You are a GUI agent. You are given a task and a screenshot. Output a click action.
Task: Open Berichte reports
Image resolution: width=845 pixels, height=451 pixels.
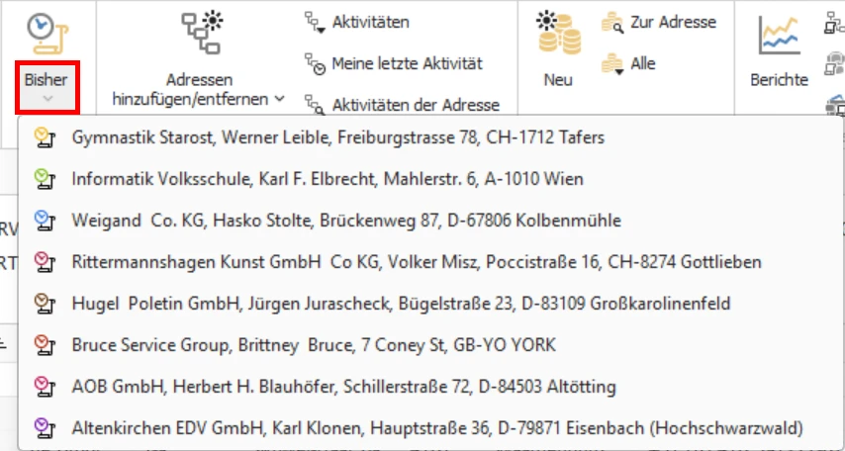point(780,80)
